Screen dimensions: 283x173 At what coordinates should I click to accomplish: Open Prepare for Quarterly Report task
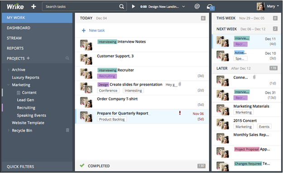[123, 114]
